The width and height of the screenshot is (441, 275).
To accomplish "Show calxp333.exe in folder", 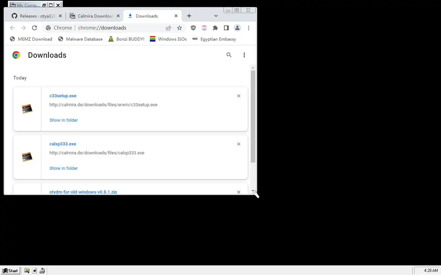I will coord(63,168).
